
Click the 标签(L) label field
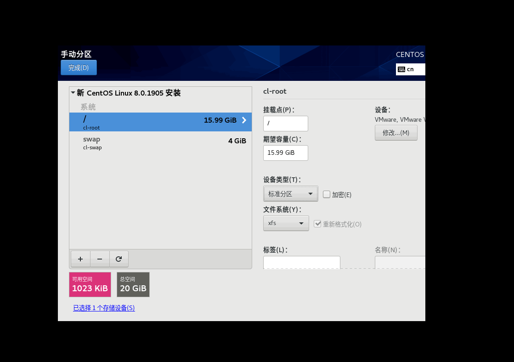point(301,262)
